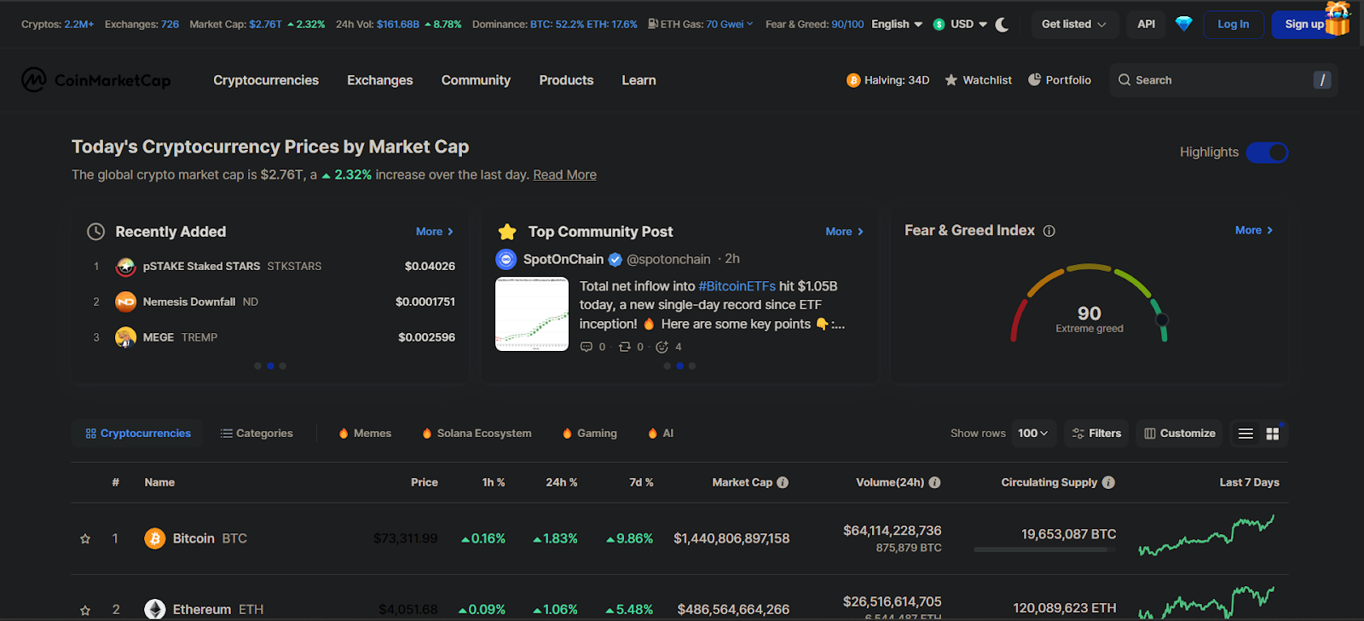Open the gift box icon on Sign up
Screen dimensions: 1364x621
[x=1338, y=17]
